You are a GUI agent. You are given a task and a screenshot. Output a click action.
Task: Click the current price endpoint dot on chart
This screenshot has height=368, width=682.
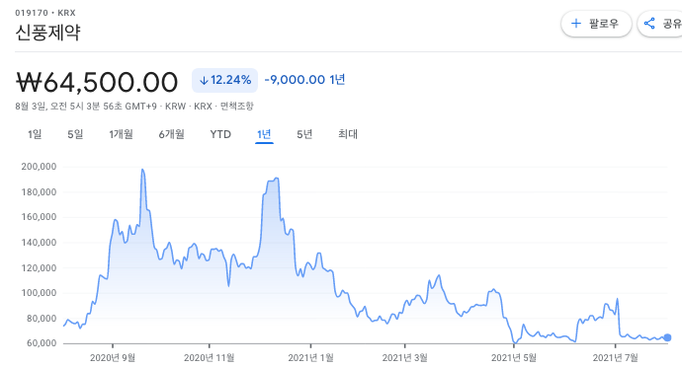click(x=667, y=337)
